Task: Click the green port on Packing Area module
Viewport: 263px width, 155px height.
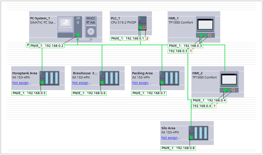Action: pyautogui.click(x=162, y=82)
